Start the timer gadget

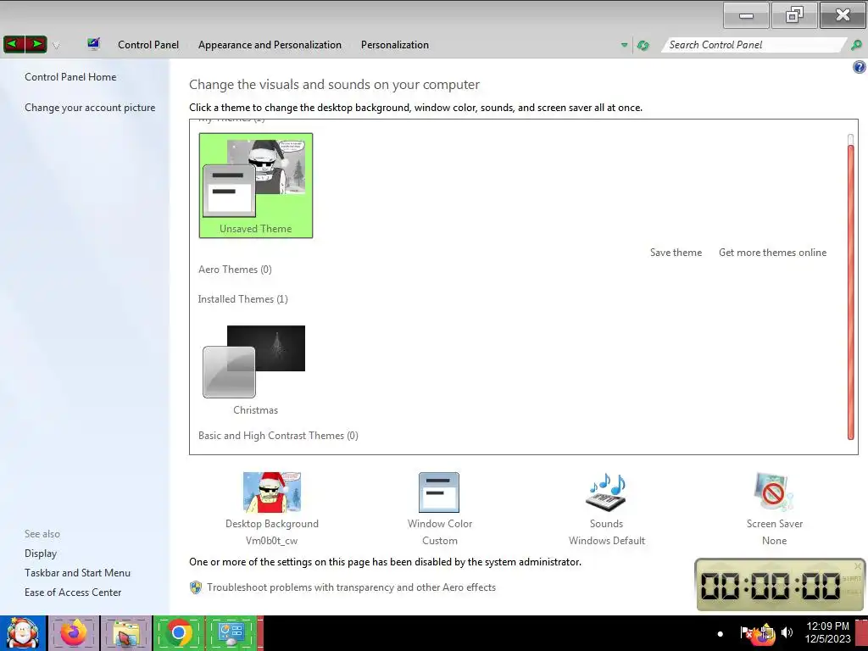pyautogui.click(x=851, y=578)
